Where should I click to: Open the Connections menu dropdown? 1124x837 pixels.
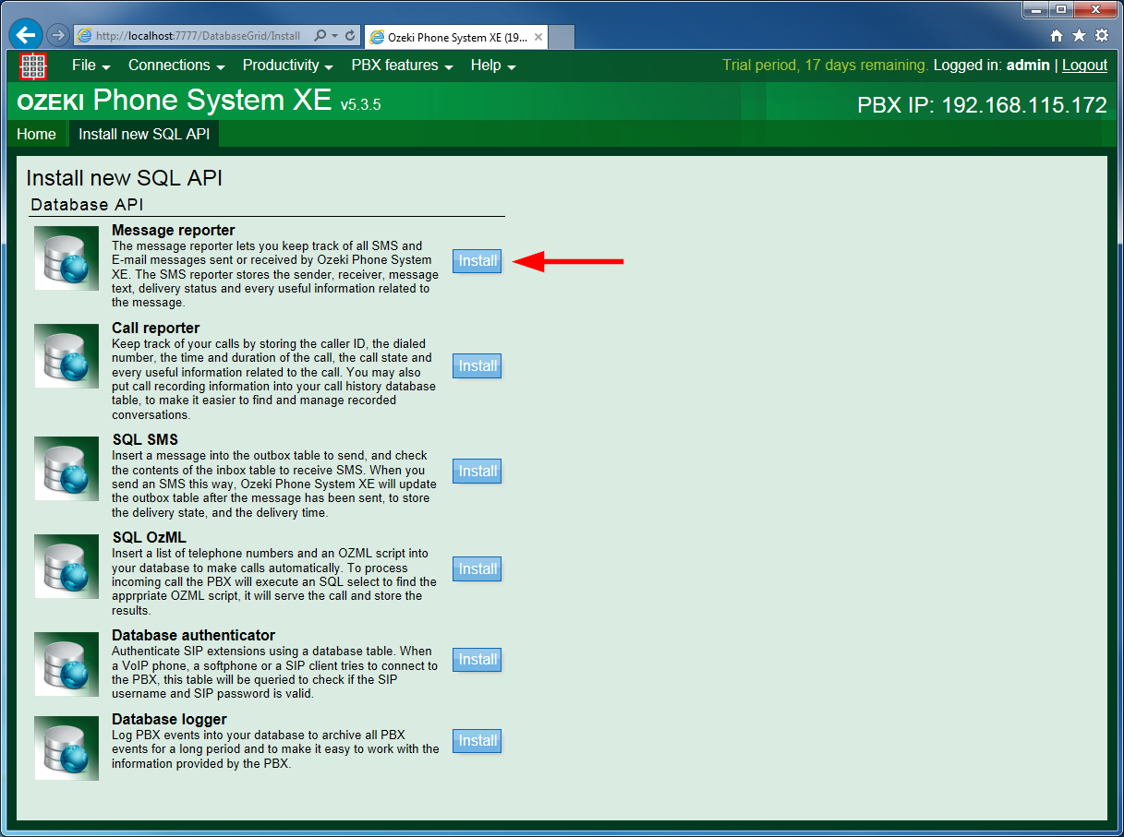click(x=176, y=66)
